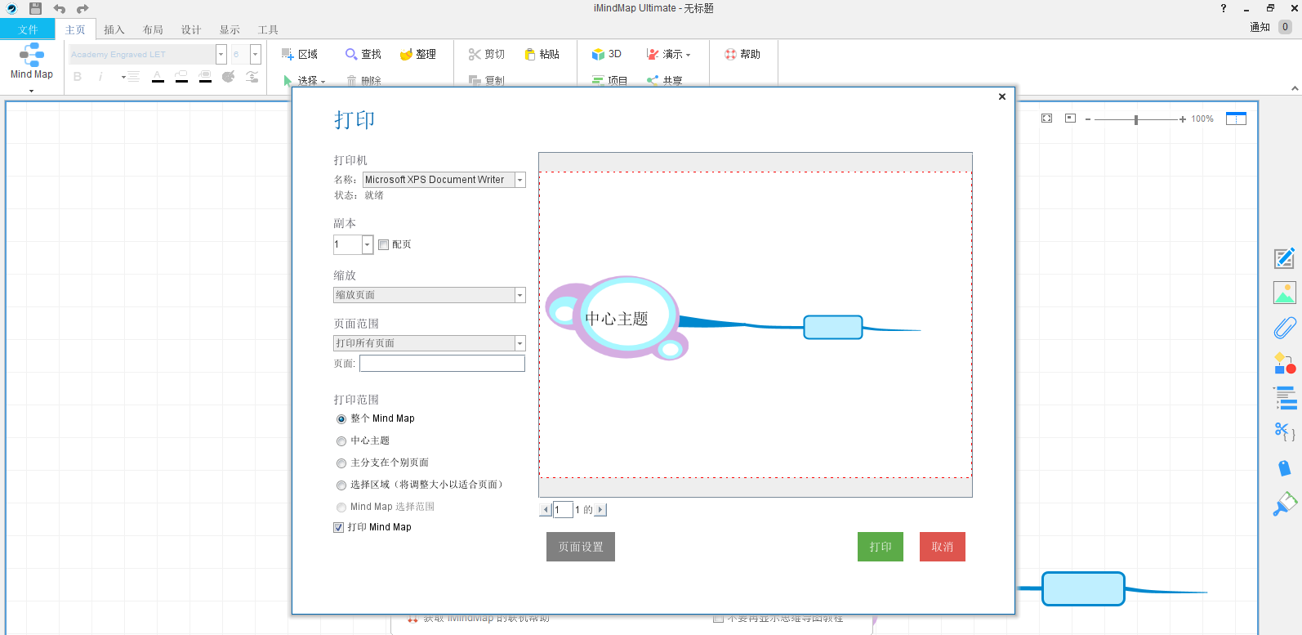This screenshot has width=1302, height=635.
Task: Open the 通知 notifications counter
Action: coord(1285,27)
